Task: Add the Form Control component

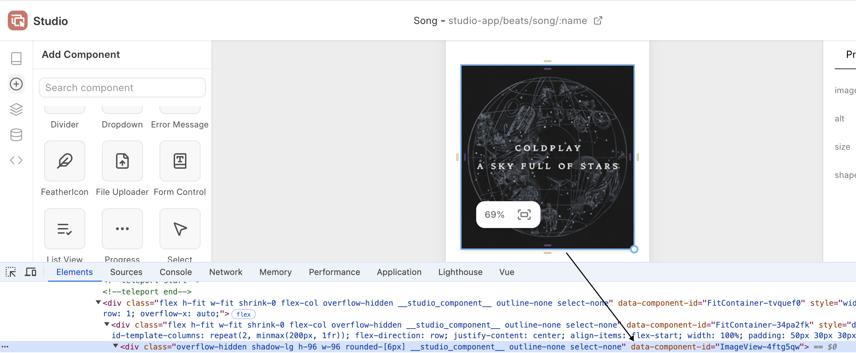Action: point(180,161)
